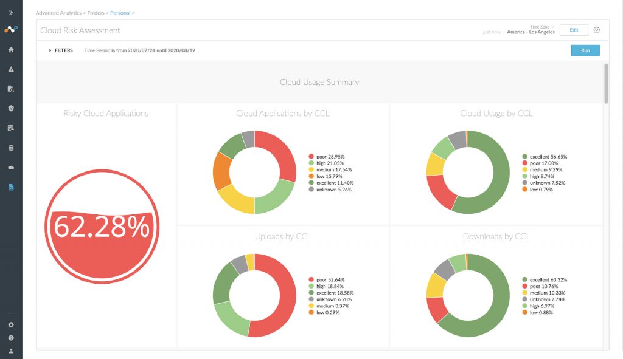Go to Folders breadcrumb
The image size is (623, 359).
(96, 13)
